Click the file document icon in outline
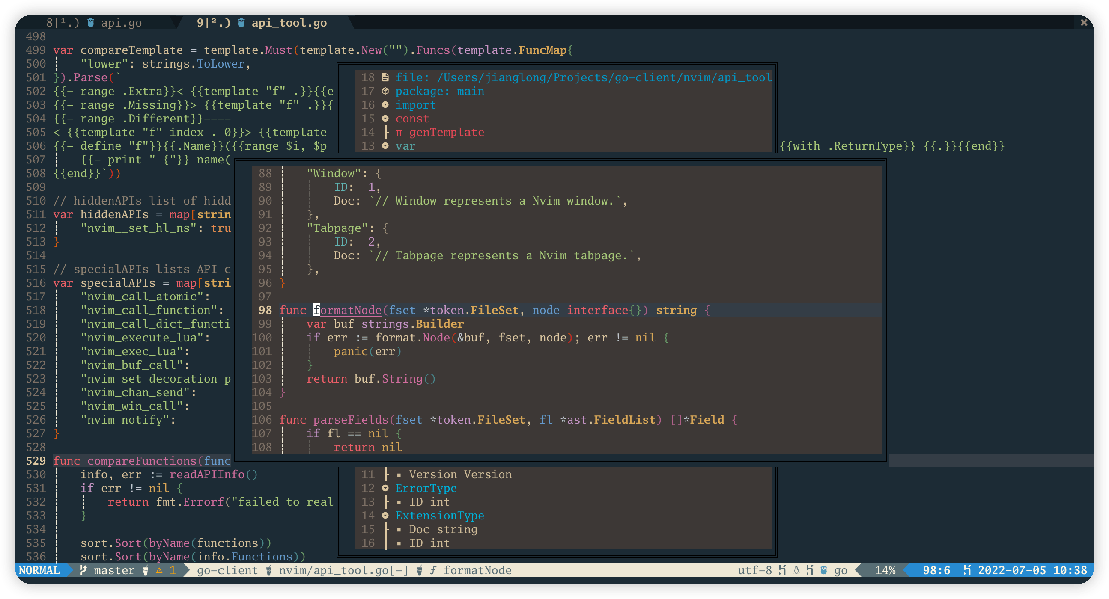The width and height of the screenshot is (1109, 599). point(385,77)
